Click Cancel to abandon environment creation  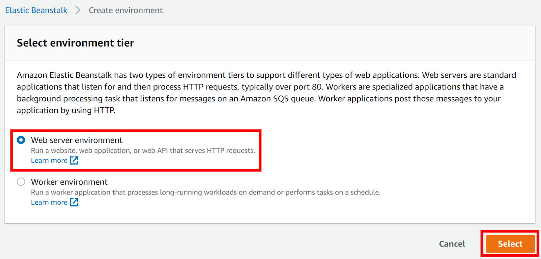point(452,243)
